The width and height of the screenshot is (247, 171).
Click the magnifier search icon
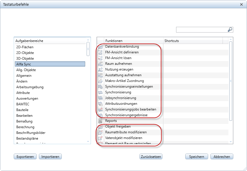230,30
